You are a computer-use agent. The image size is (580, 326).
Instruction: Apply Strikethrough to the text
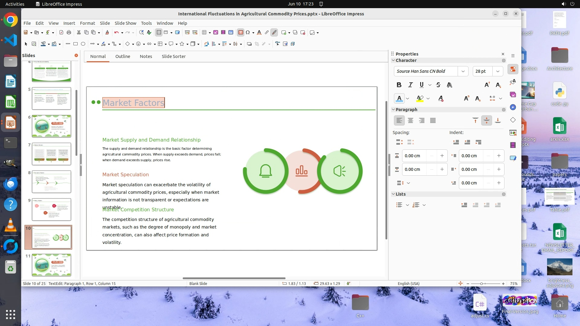(x=438, y=85)
